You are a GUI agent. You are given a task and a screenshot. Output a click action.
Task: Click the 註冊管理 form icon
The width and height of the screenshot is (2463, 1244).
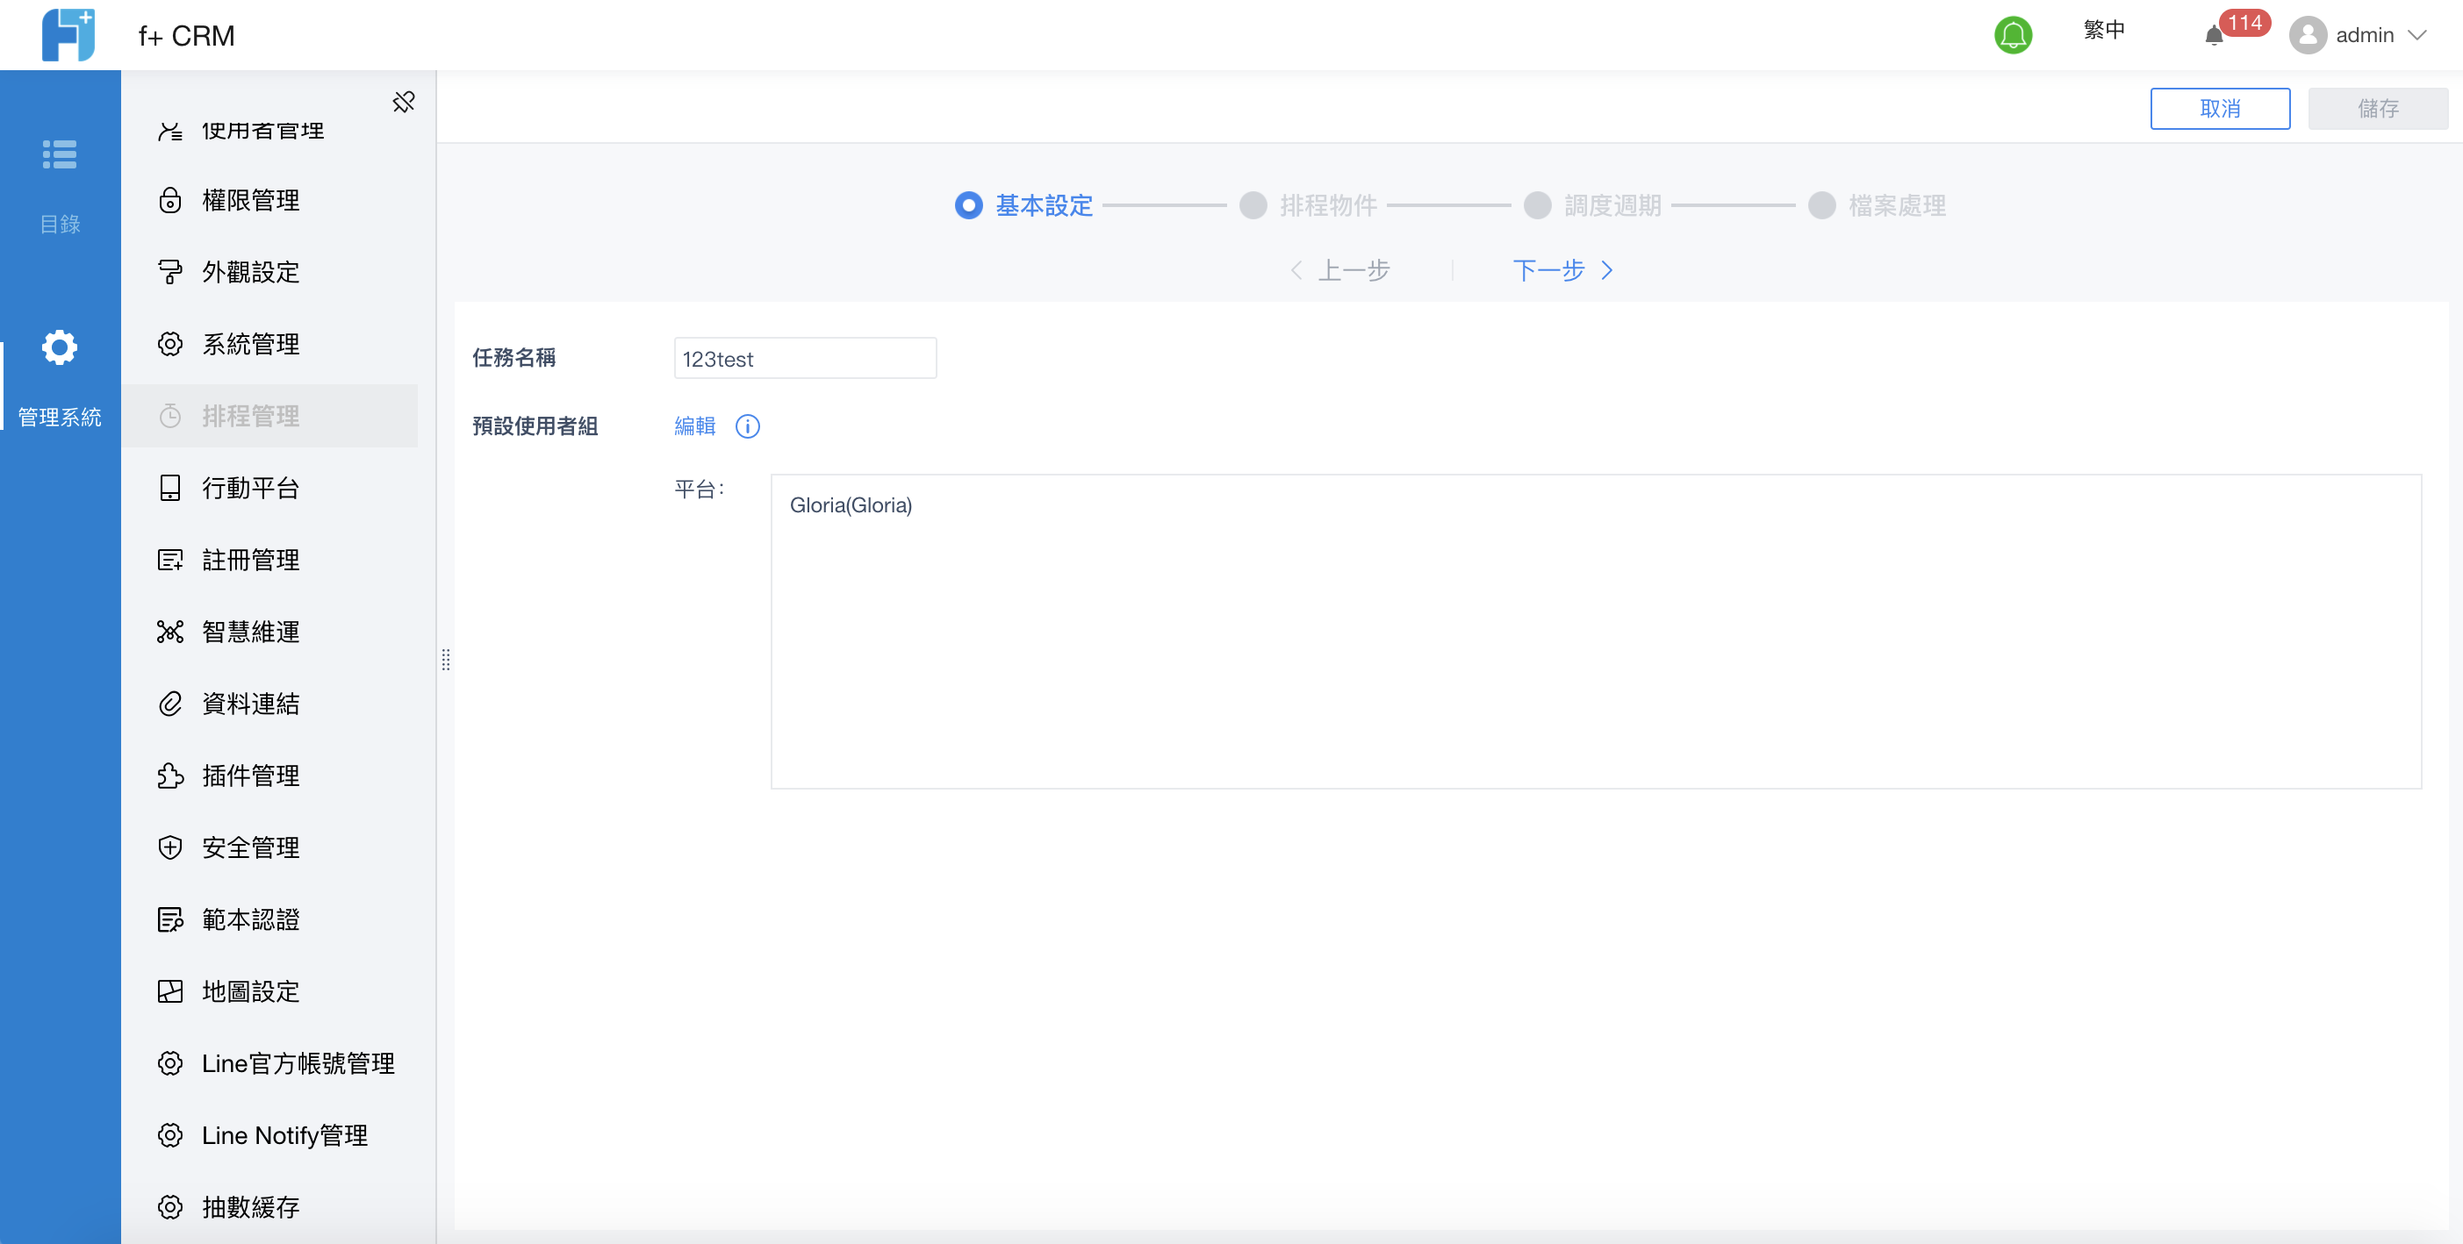[x=170, y=560]
